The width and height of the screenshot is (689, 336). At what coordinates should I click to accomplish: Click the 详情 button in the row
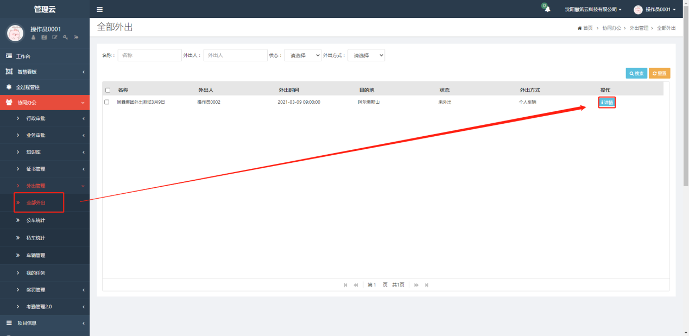tap(607, 102)
